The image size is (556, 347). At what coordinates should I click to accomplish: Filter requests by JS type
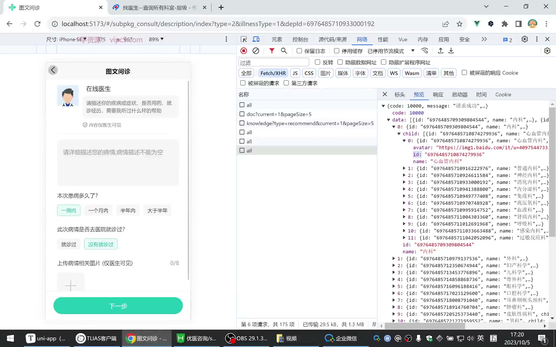pyautogui.click(x=295, y=73)
